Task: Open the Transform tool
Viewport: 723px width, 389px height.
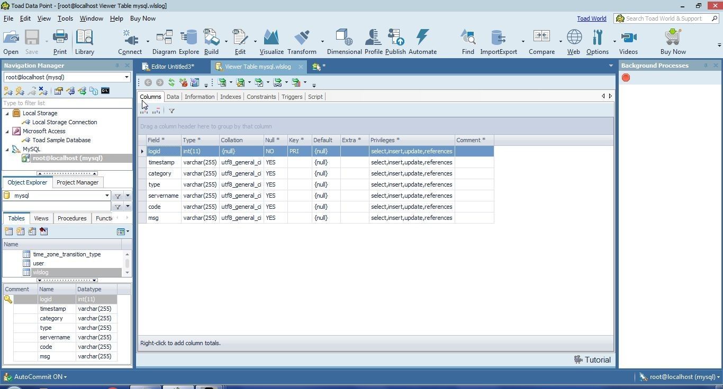Action: point(302,42)
